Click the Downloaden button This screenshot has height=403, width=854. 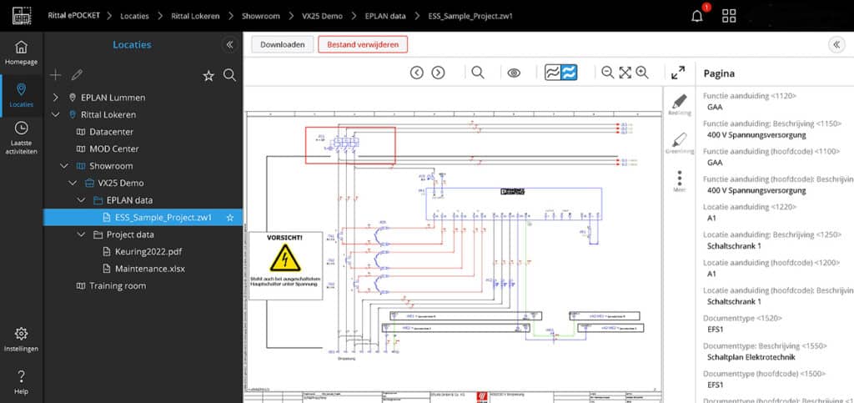[x=282, y=45]
